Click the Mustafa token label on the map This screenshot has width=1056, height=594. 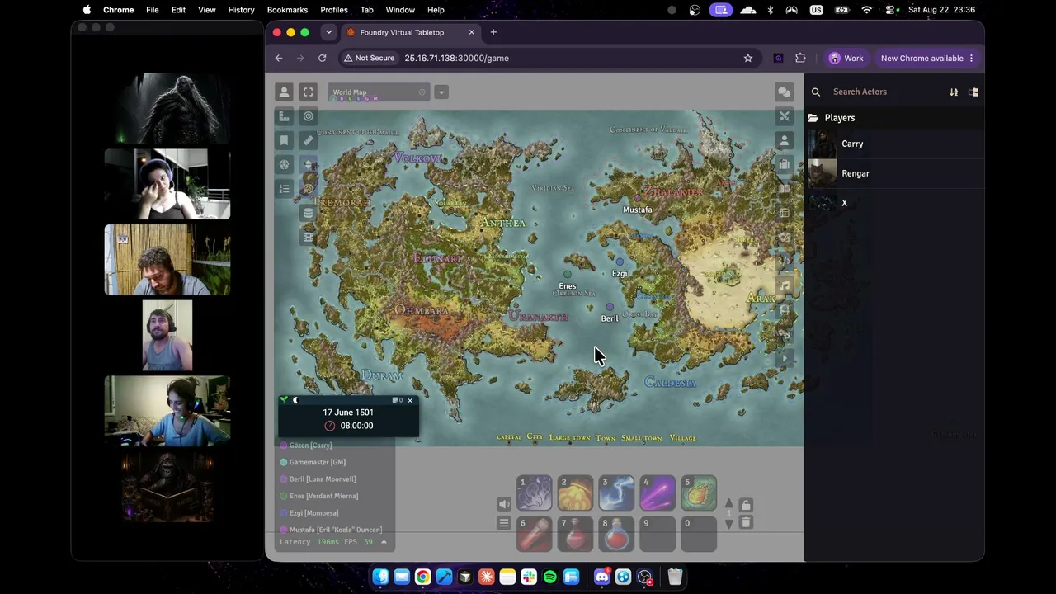tap(637, 210)
